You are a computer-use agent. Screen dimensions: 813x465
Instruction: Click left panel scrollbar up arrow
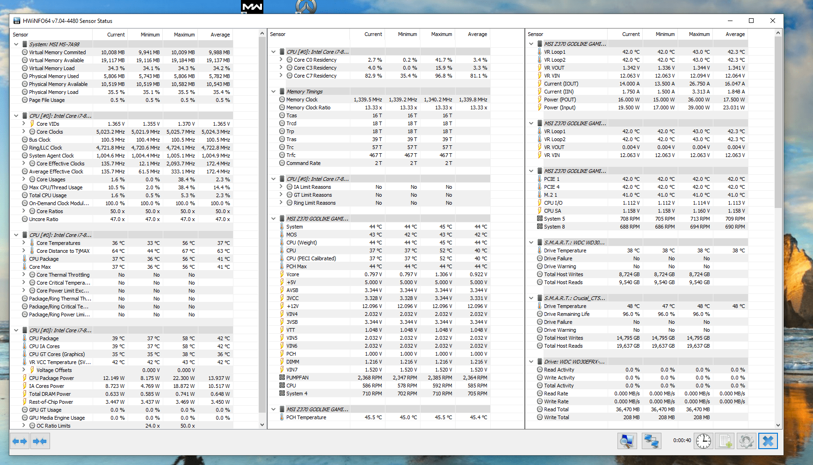(262, 33)
